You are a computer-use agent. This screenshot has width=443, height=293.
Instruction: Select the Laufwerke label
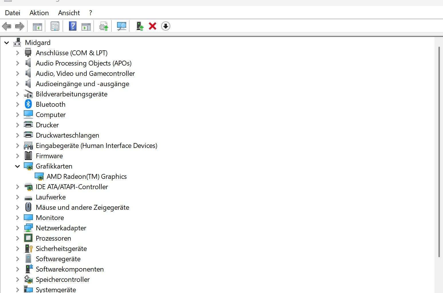pos(51,197)
